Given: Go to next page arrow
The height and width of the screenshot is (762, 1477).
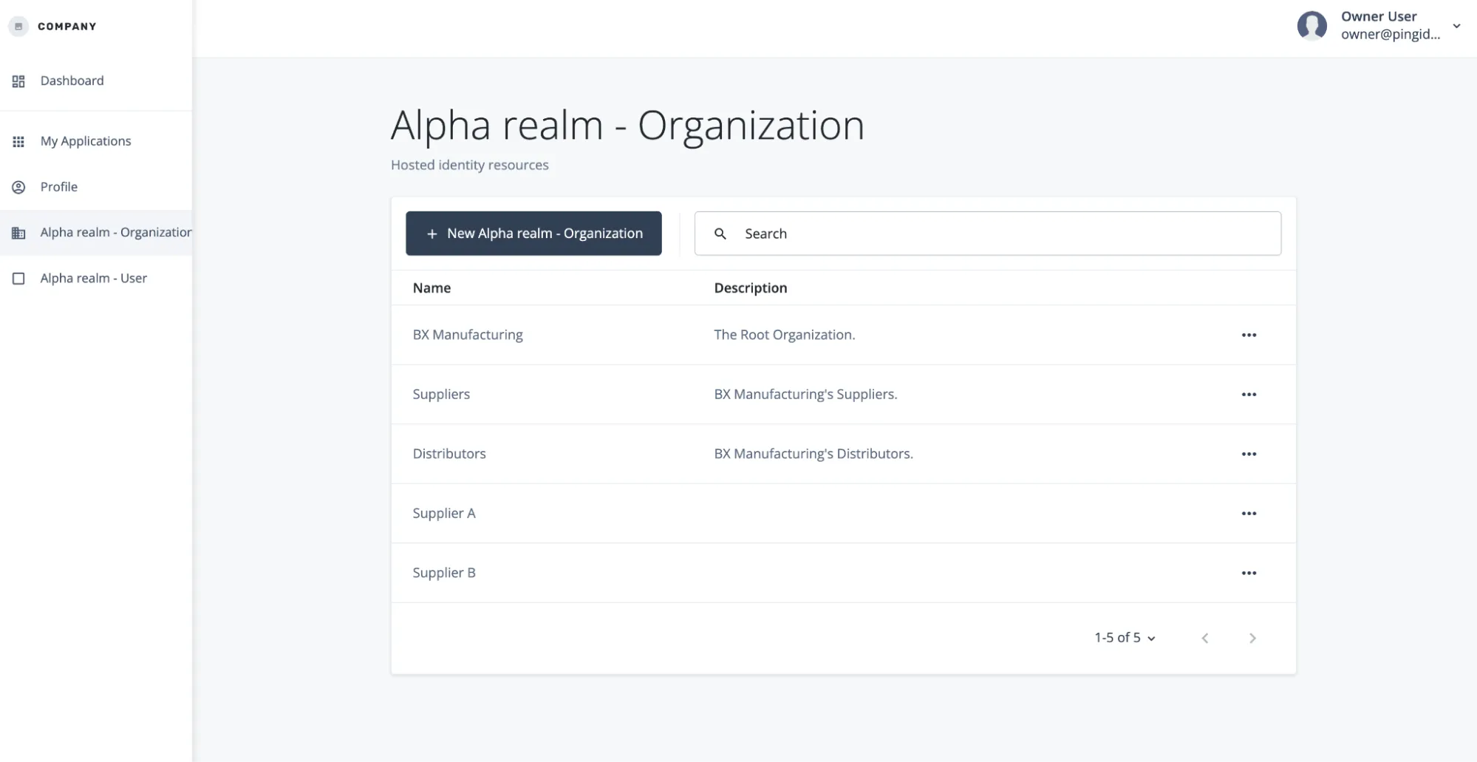Looking at the screenshot, I should click(x=1252, y=638).
